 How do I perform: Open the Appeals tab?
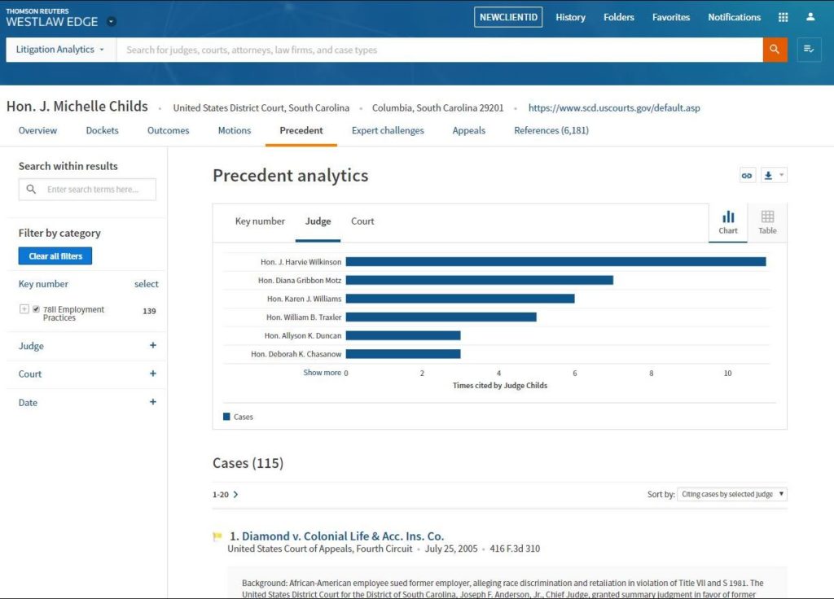coord(468,131)
